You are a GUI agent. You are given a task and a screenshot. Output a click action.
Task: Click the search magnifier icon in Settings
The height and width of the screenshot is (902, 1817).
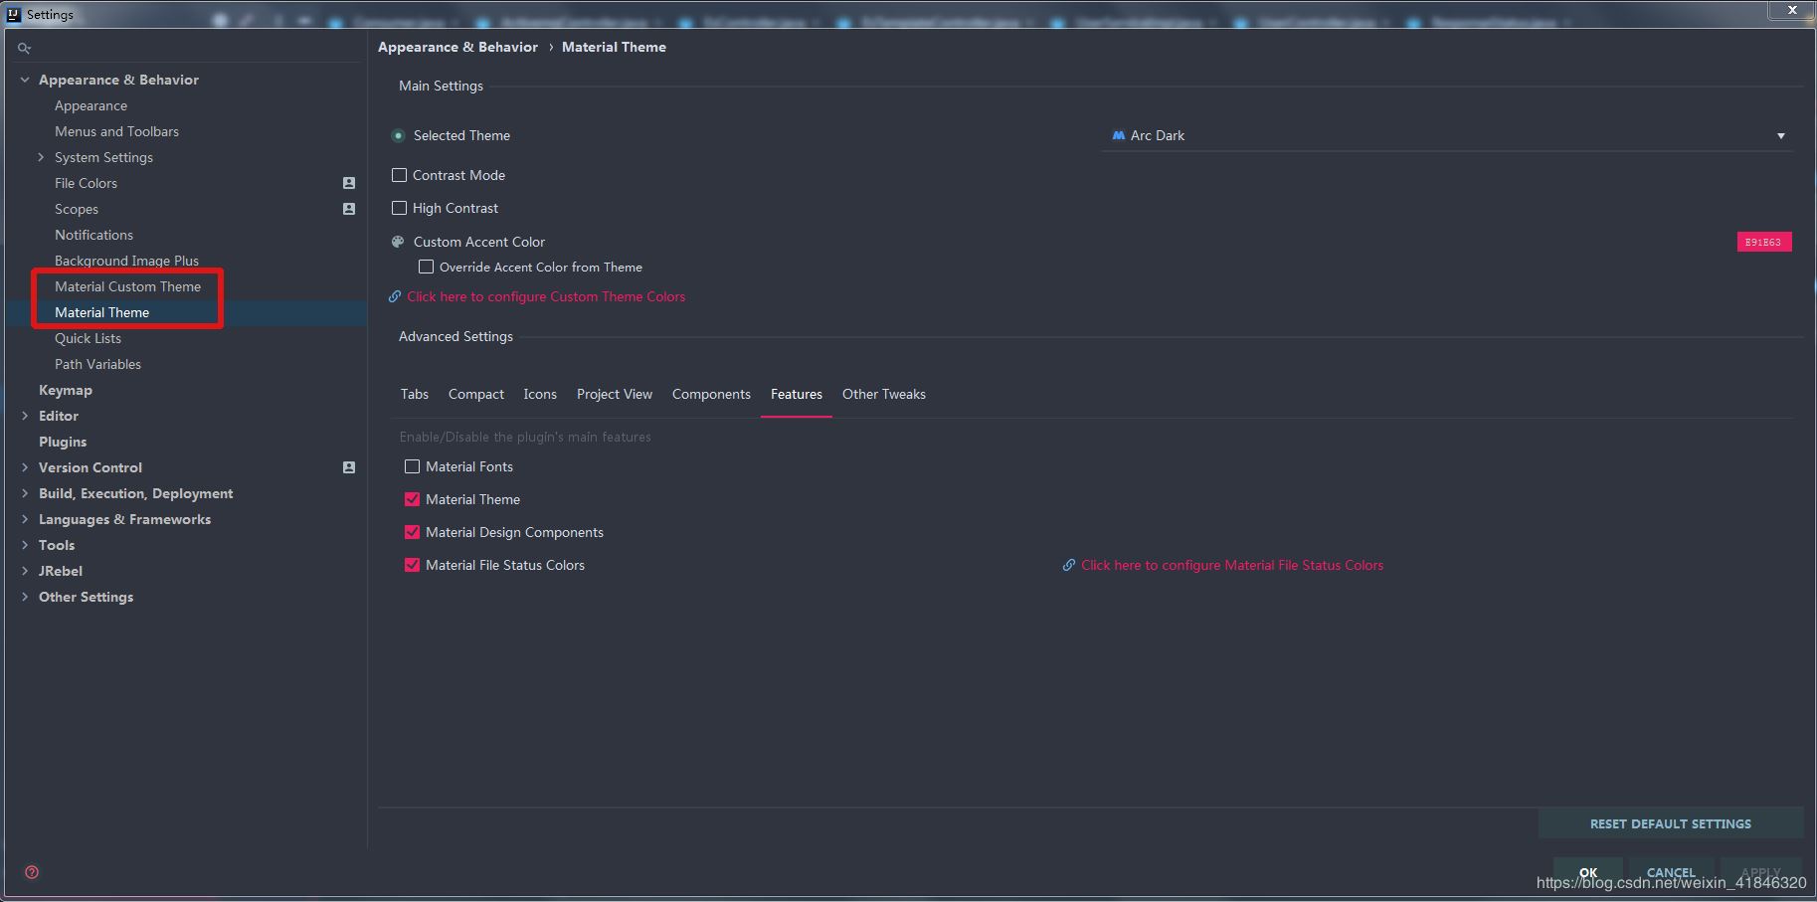click(24, 47)
